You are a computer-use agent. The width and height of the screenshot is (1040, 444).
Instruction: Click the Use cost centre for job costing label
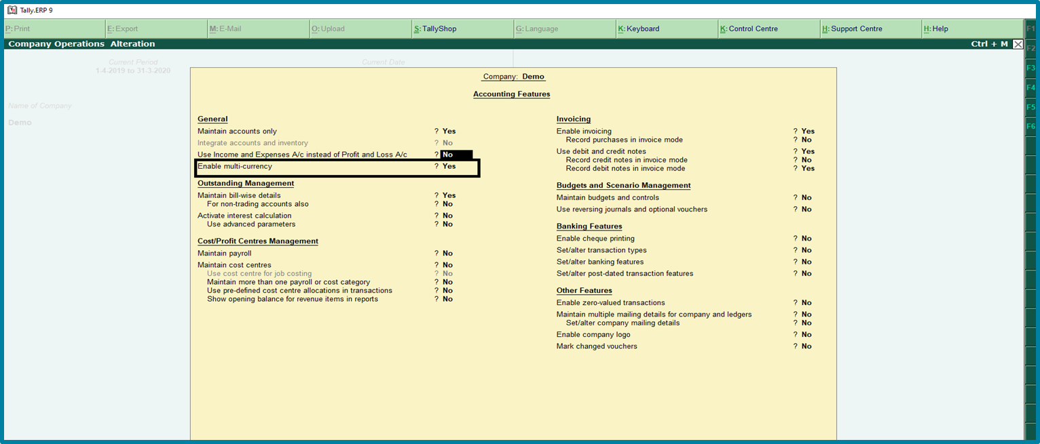coord(259,274)
